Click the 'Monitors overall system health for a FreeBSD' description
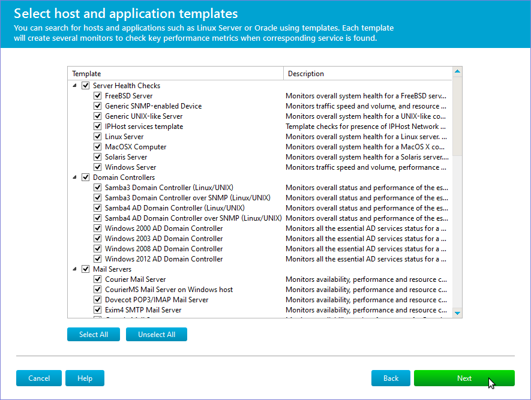The image size is (531, 400). coord(366,96)
